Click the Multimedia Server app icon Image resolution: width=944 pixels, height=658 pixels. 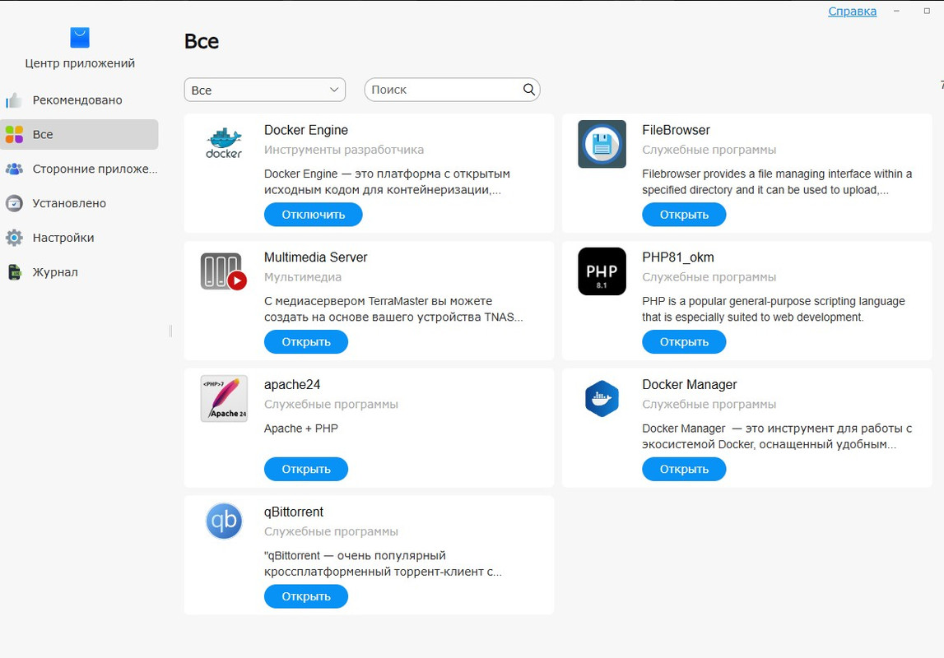224,271
